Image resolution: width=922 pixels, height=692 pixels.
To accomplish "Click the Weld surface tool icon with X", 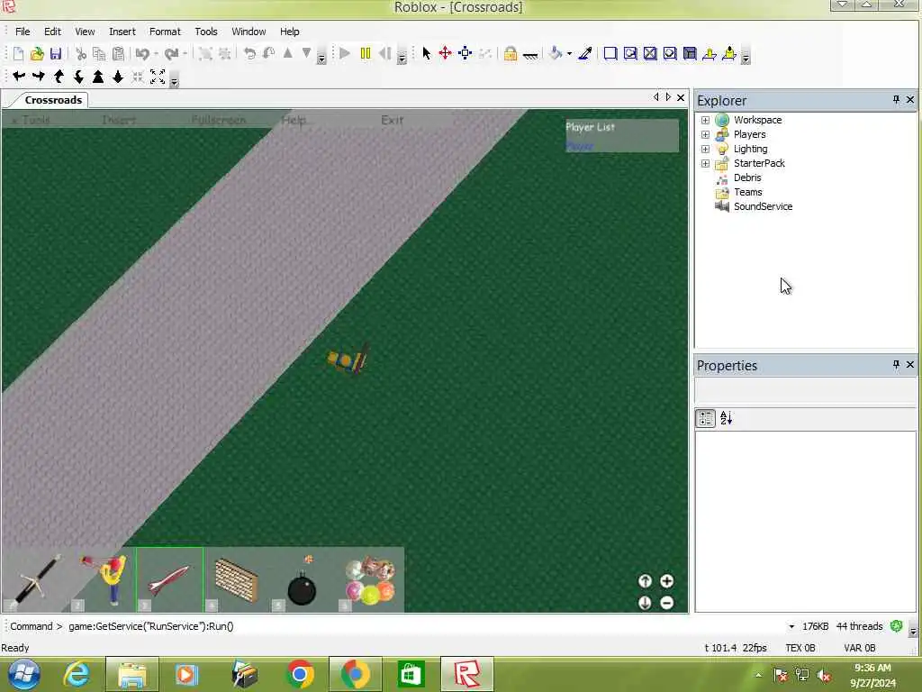I will [650, 54].
